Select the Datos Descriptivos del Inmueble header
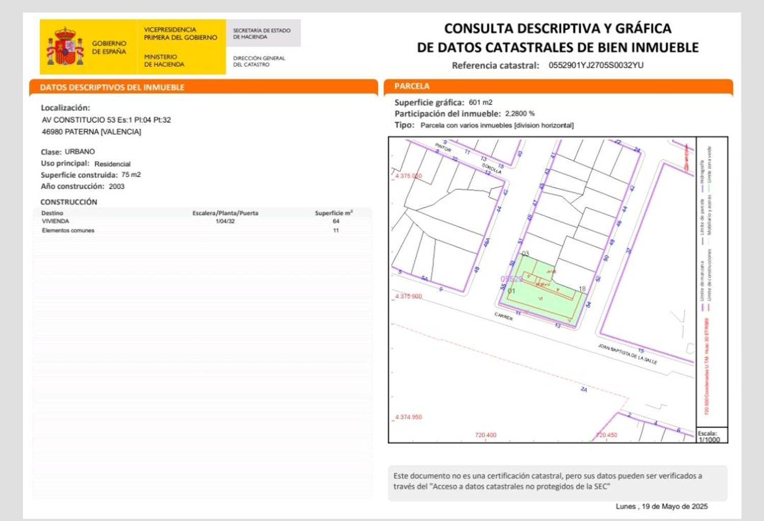 tap(112, 88)
